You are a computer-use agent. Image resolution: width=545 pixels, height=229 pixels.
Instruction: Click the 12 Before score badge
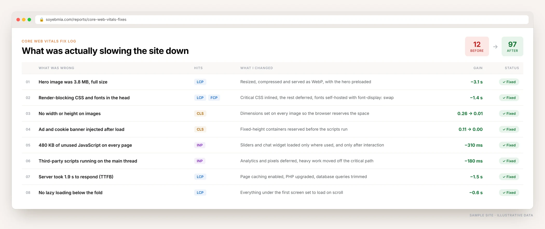(x=477, y=46)
